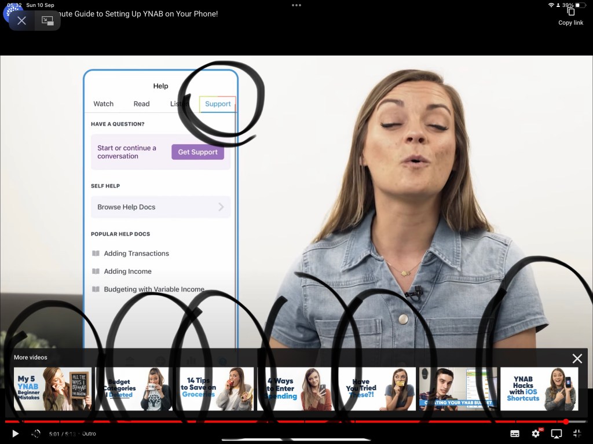Open the three-dot multitasking menu
Viewport: 593px width, 444px height.
click(x=296, y=5)
